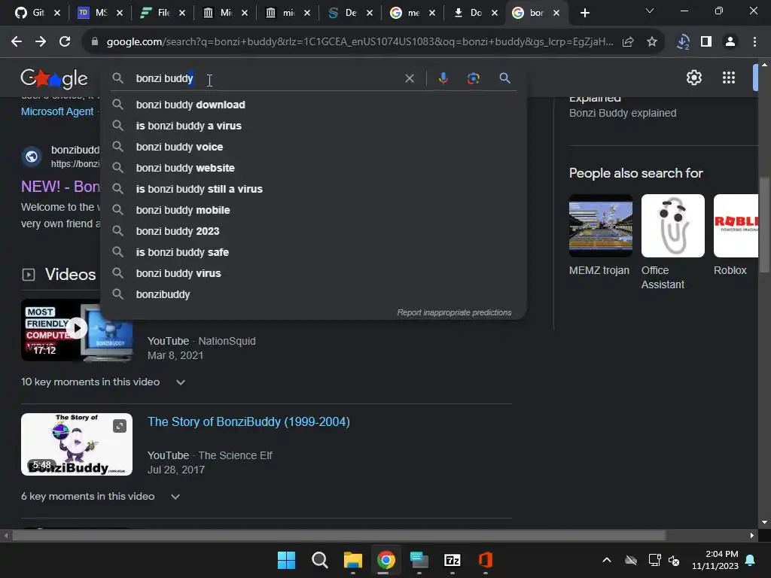771x578 pixels.
Task: Select suggestion bonzi buddy voice
Action: (313, 147)
